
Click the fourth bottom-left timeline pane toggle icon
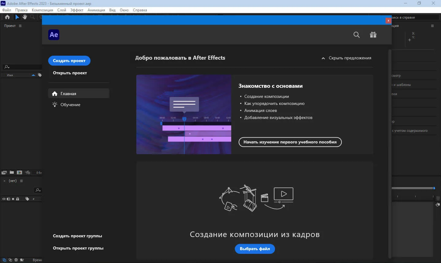click(x=22, y=260)
